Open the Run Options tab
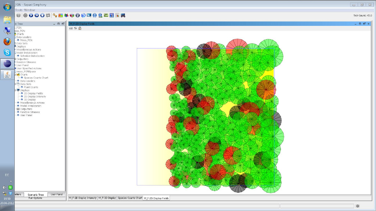376x211 pixels. coord(35,198)
